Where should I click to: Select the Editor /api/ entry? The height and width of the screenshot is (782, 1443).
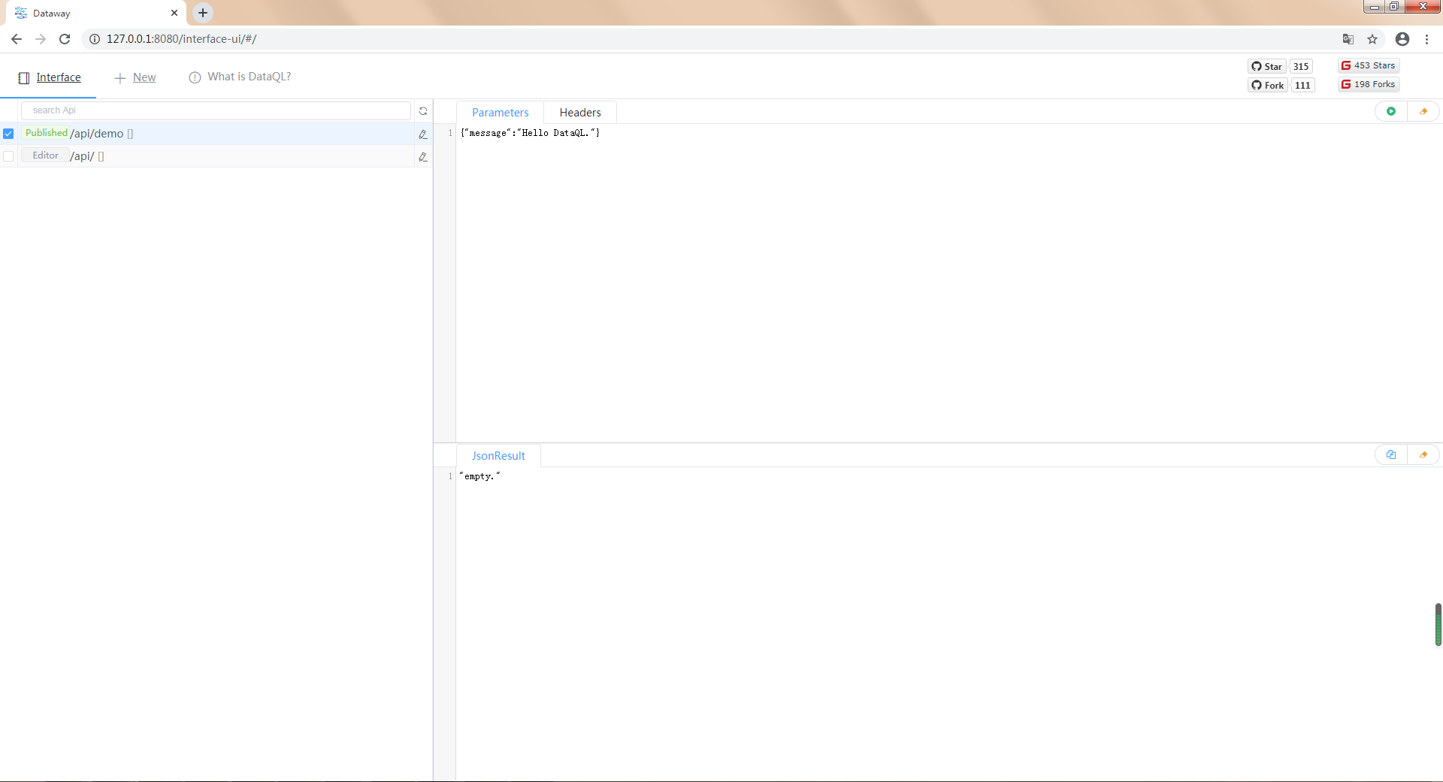pyautogui.click(x=216, y=156)
